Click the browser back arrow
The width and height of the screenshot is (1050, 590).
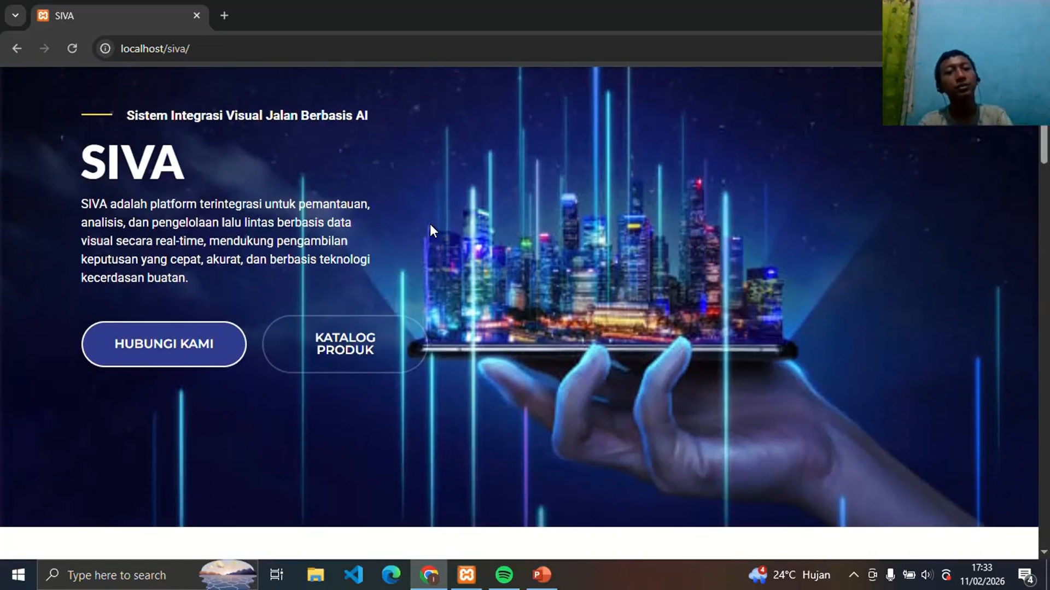[17, 49]
